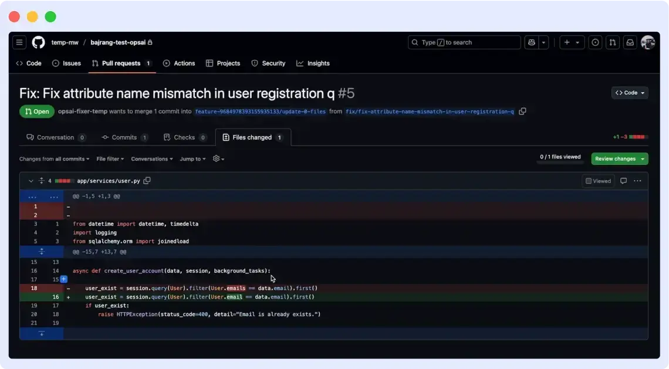This screenshot has height=369, width=669.
Task: Copy the file path for app/services/user.py
Action: pyautogui.click(x=147, y=181)
